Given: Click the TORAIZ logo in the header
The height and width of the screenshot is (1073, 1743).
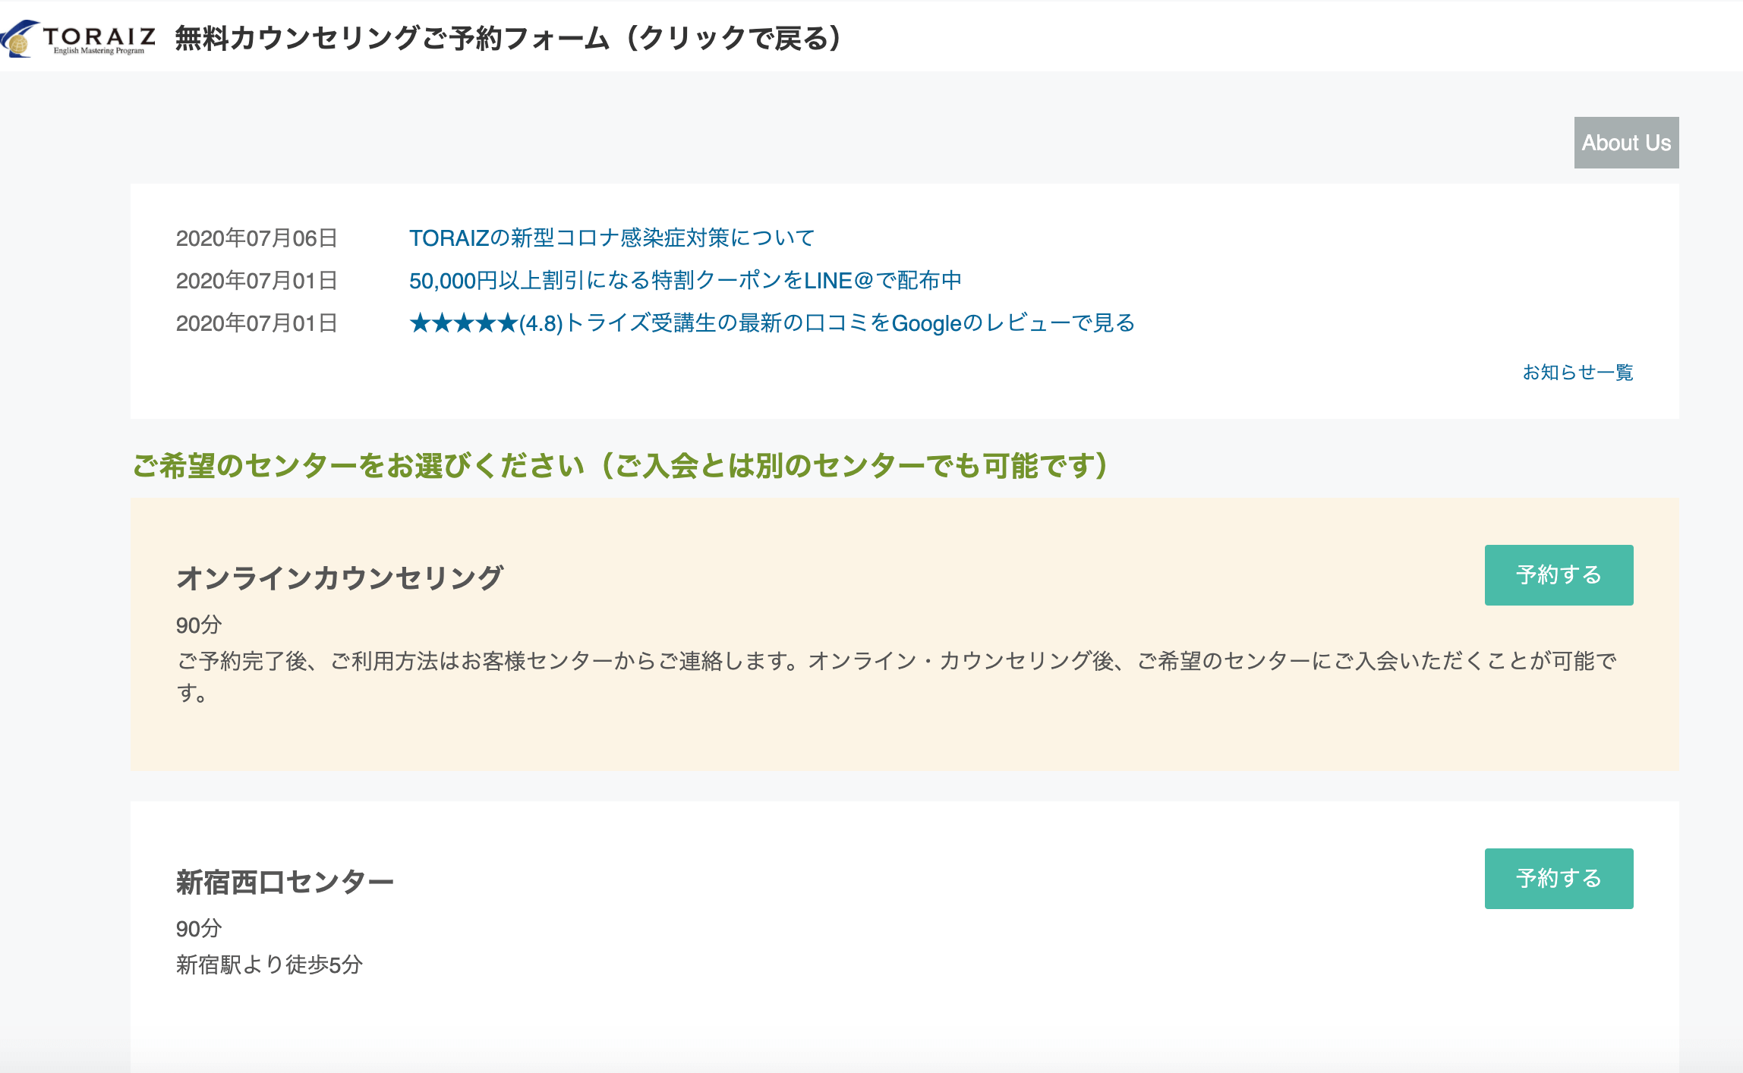Looking at the screenshot, I should (x=79, y=38).
